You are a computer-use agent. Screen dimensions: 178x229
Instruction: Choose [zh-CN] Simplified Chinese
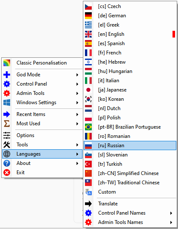tap(130, 173)
